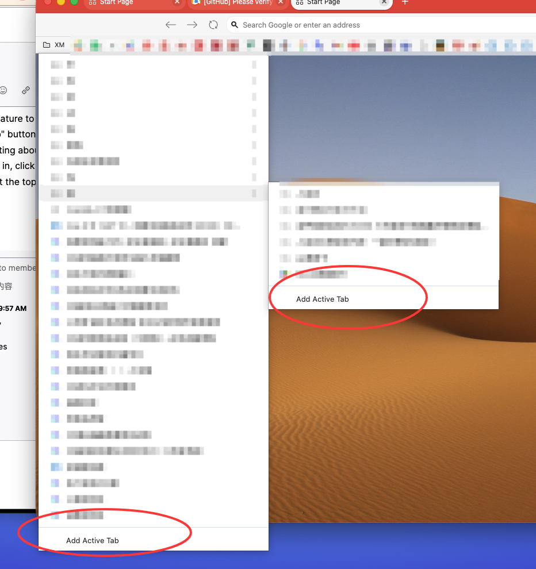Open the XM bookmarks folder
Image resolution: width=536 pixels, height=569 pixels.
tap(53, 45)
